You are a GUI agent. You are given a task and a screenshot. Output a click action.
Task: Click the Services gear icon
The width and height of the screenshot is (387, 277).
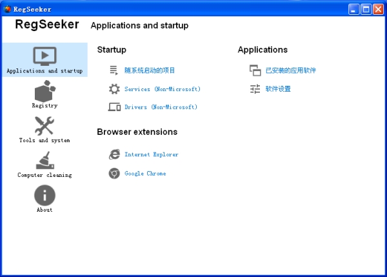pyautogui.click(x=114, y=89)
